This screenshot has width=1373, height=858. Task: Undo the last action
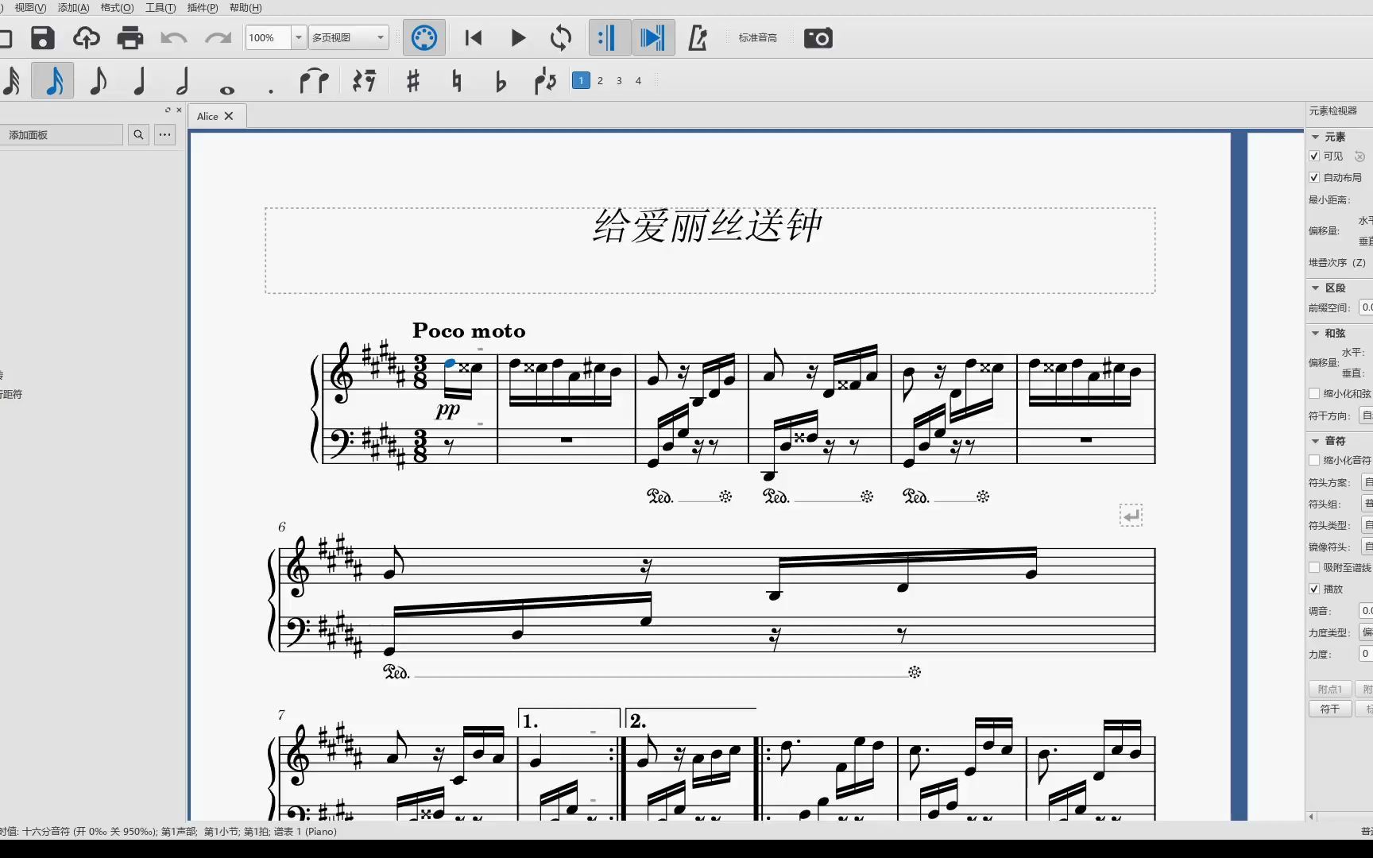(173, 38)
